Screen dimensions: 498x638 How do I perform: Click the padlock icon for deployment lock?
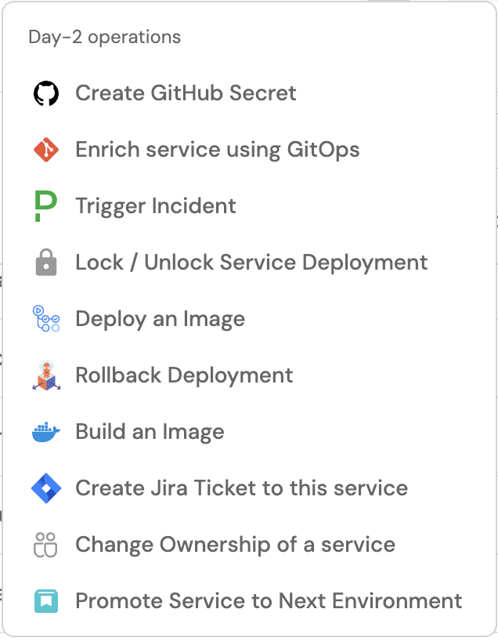tap(46, 263)
